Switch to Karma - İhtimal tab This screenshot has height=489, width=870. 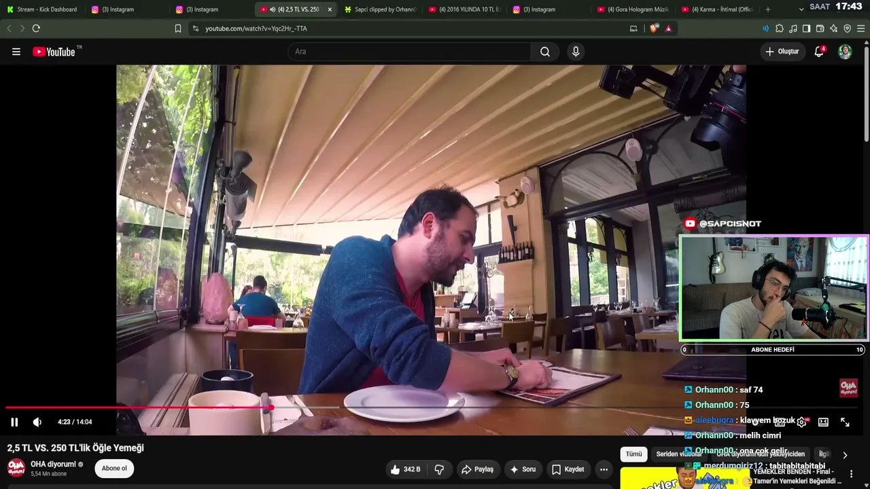point(718,10)
